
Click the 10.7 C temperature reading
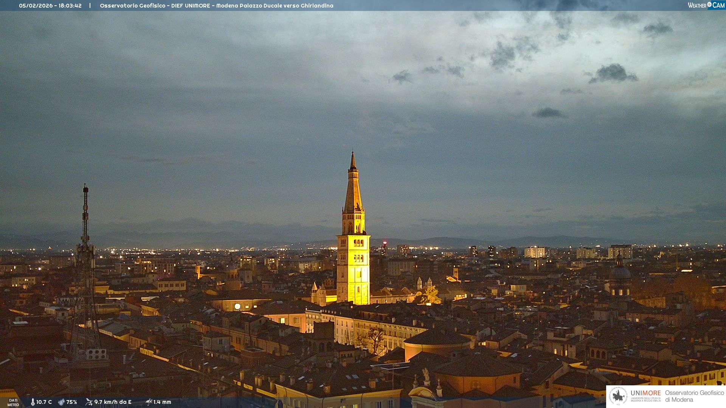pyautogui.click(x=44, y=402)
